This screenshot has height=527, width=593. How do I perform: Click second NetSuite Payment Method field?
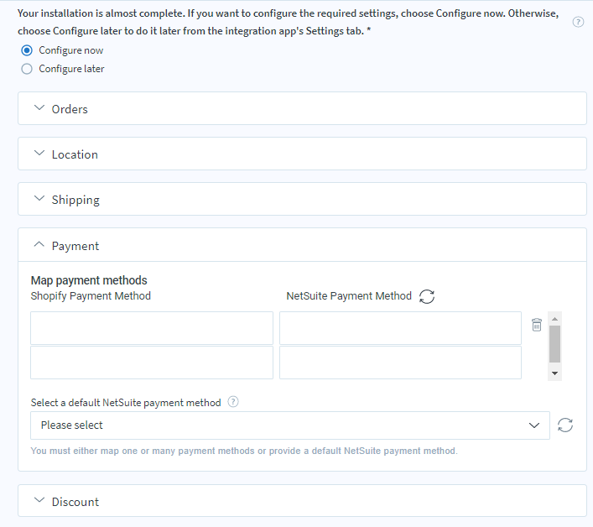coord(400,363)
